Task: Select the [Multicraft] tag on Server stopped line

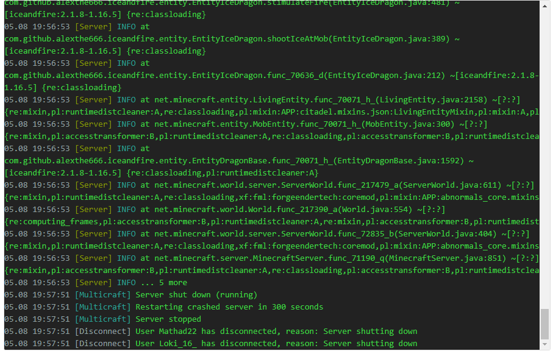Action: pyautogui.click(x=102, y=319)
